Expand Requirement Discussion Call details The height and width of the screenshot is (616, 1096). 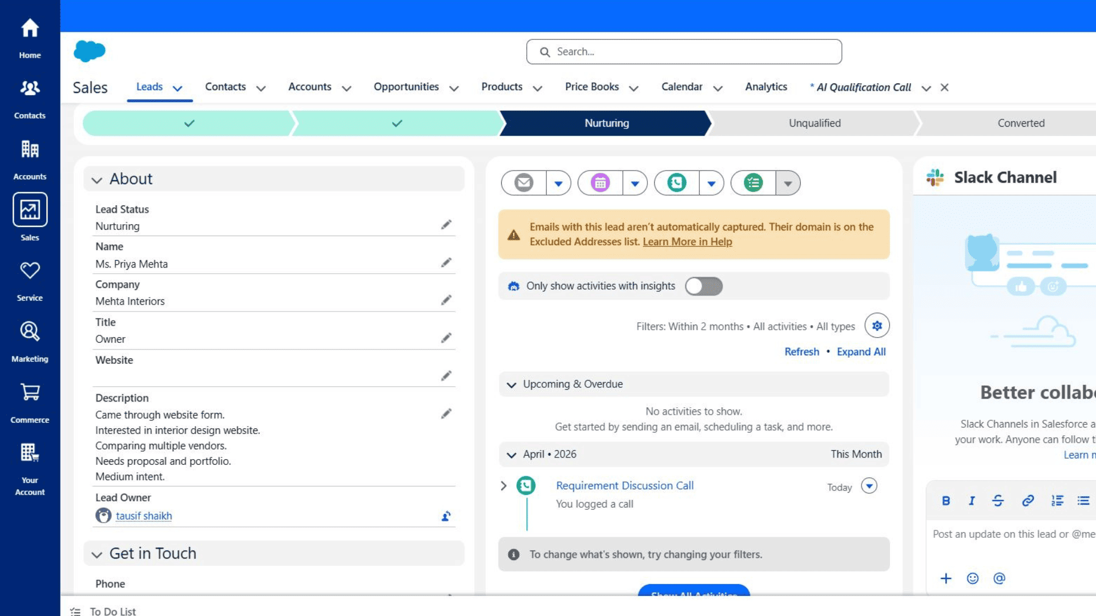(503, 486)
